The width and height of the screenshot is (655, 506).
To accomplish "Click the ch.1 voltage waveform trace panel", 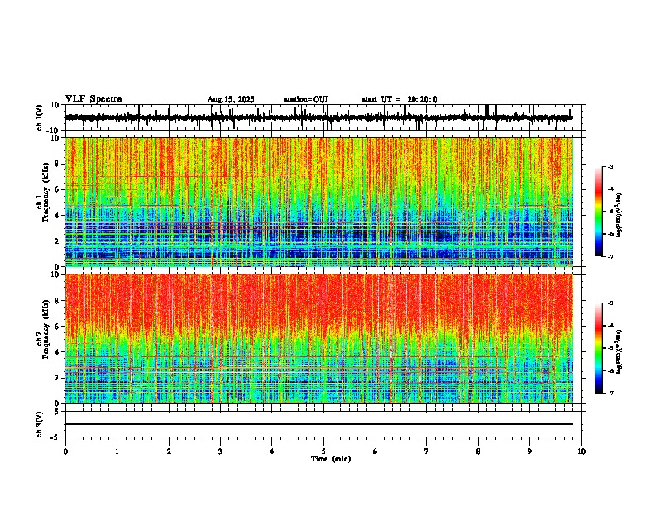I will (323, 117).
